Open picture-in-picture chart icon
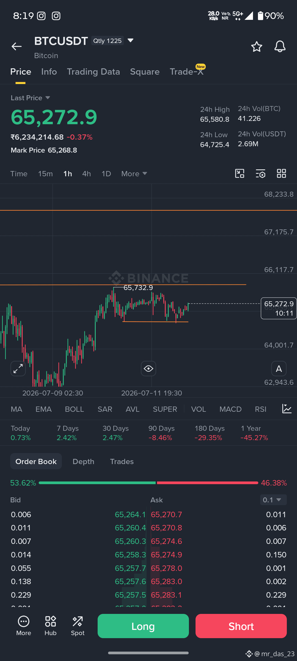 click(x=240, y=174)
